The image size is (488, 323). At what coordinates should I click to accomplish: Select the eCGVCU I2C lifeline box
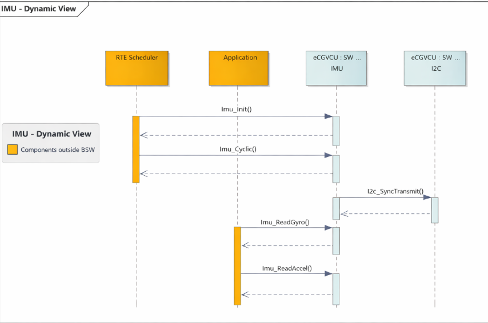[x=435, y=68]
